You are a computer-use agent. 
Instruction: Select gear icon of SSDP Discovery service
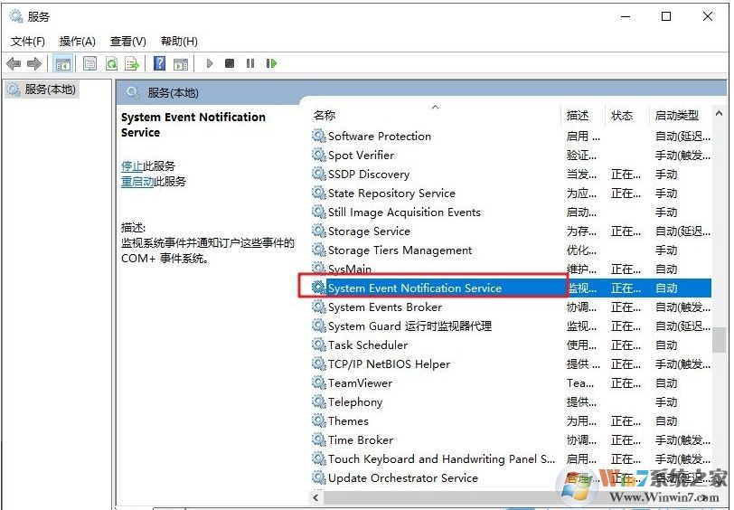pyautogui.click(x=319, y=174)
